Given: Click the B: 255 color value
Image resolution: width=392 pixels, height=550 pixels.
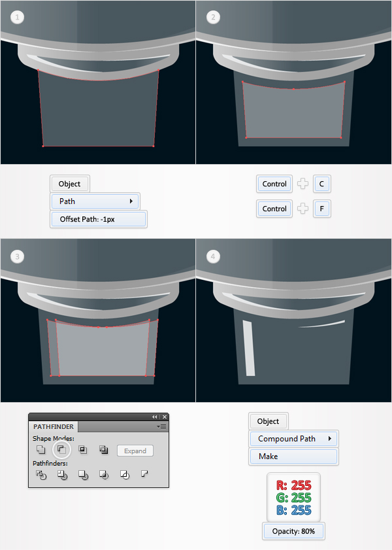Looking at the screenshot, I should pos(293,509).
